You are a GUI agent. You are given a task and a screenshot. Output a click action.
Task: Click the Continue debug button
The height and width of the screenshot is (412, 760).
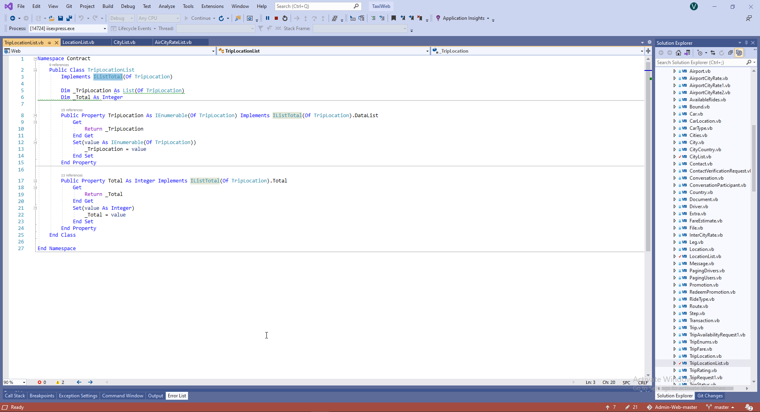pos(198,18)
